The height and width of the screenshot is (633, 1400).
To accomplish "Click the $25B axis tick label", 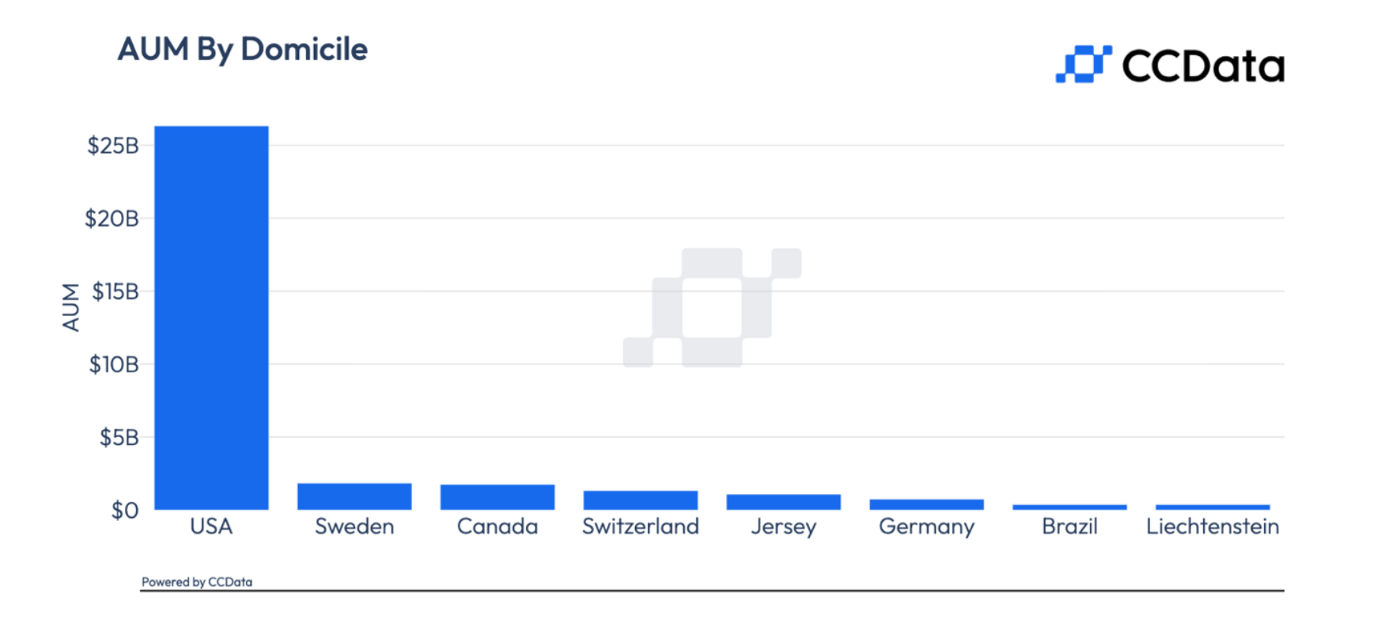I will pyautogui.click(x=113, y=145).
